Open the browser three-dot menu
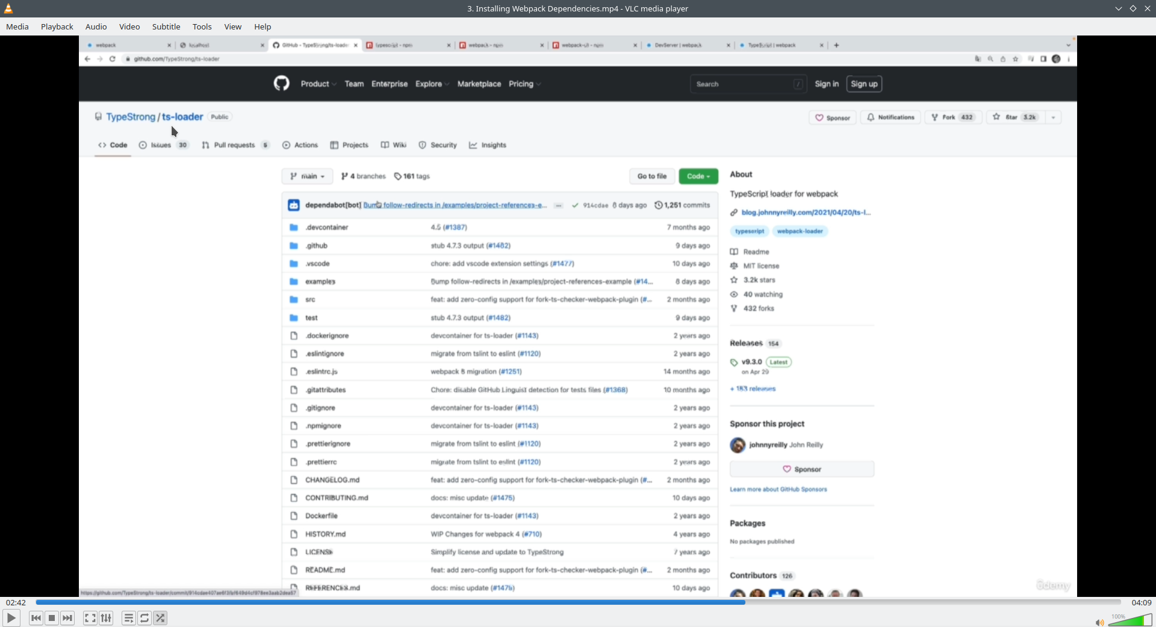This screenshot has width=1156, height=627. pos(1069,59)
